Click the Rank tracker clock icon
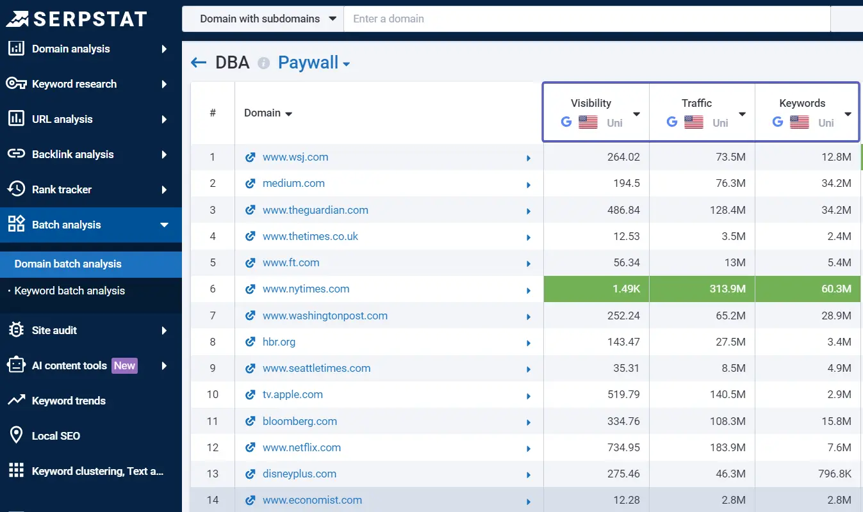The width and height of the screenshot is (863, 512). coord(16,189)
